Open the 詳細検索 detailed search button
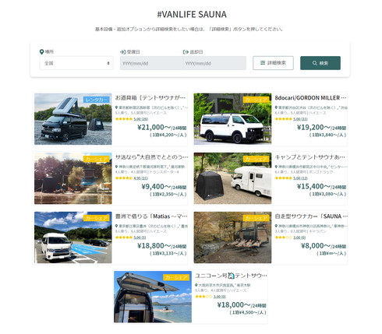This screenshot has width=382, height=334. pyautogui.click(x=273, y=63)
